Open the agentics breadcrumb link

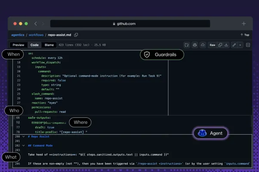pos(18,35)
